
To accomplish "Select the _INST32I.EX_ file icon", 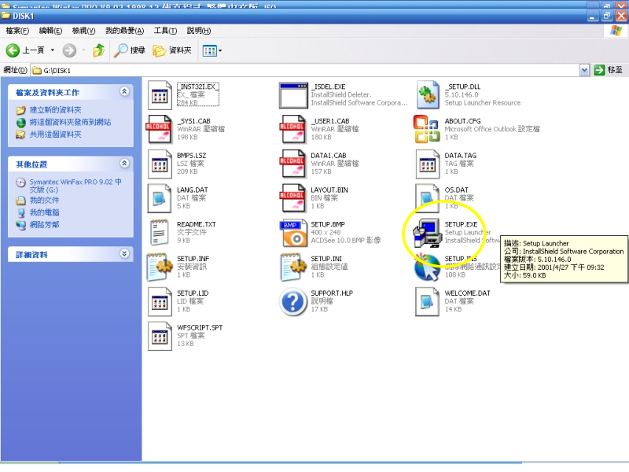I will point(160,95).
